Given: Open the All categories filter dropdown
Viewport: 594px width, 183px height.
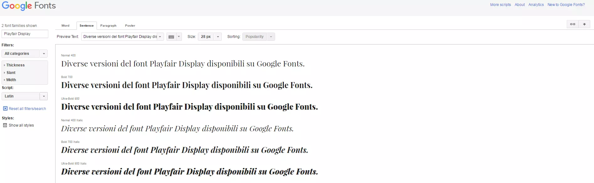Looking at the screenshot, I should tap(24, 54).
